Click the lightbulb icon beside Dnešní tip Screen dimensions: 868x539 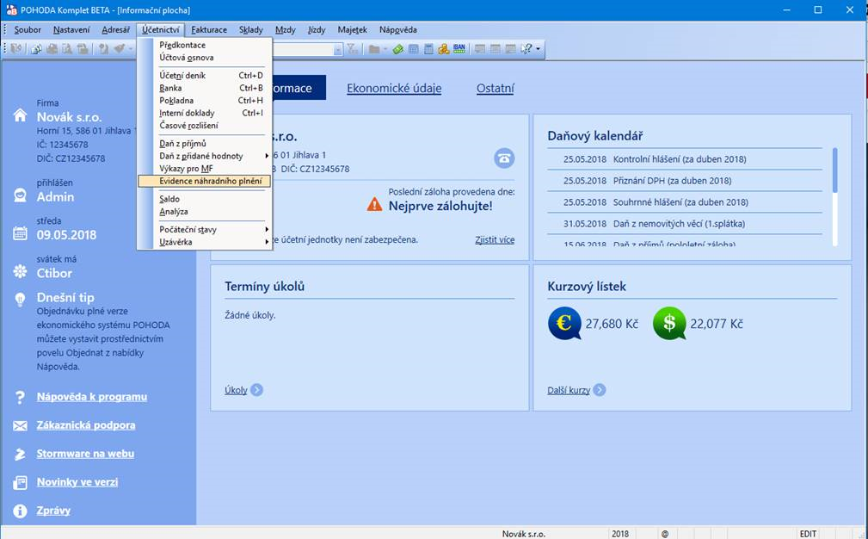(x=20, y=299)
